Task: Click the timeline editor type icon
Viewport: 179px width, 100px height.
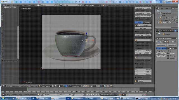Action: coord(4,94)
